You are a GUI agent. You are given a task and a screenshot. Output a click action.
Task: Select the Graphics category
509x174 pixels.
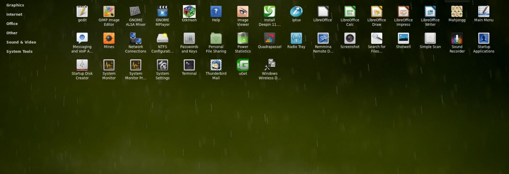point(15,5)
